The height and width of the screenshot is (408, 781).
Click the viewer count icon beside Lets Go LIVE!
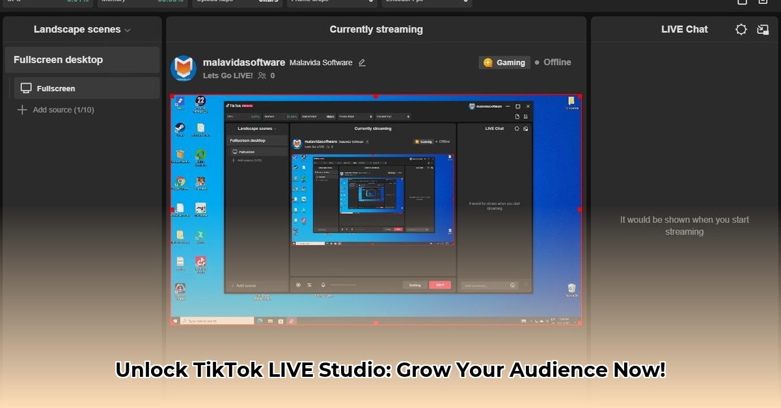[x=263, y=75]
